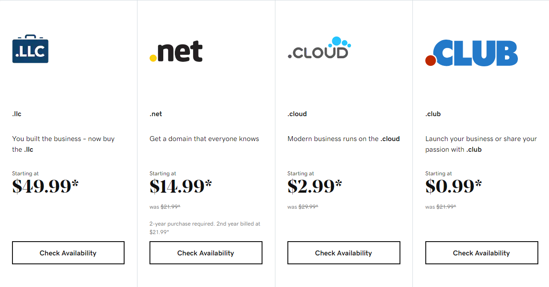Screen dimensions: 549x287
Task: Click the $14.99 starting price
Action: [181, 186]
